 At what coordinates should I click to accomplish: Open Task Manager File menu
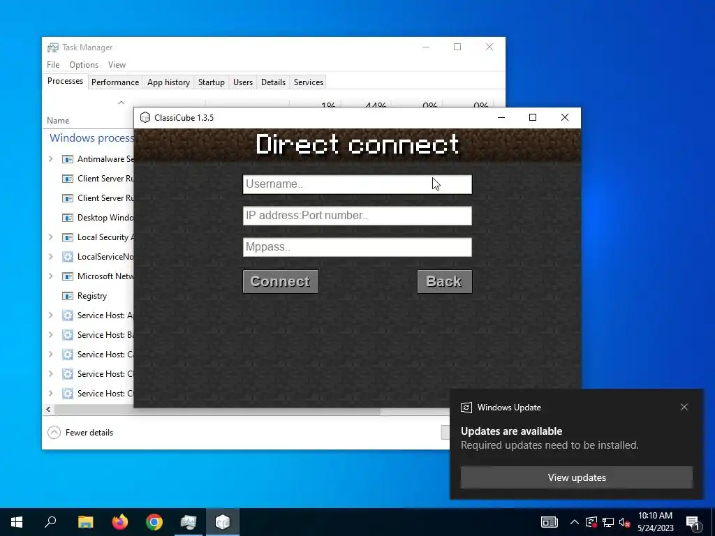click(x=53, y=65)
